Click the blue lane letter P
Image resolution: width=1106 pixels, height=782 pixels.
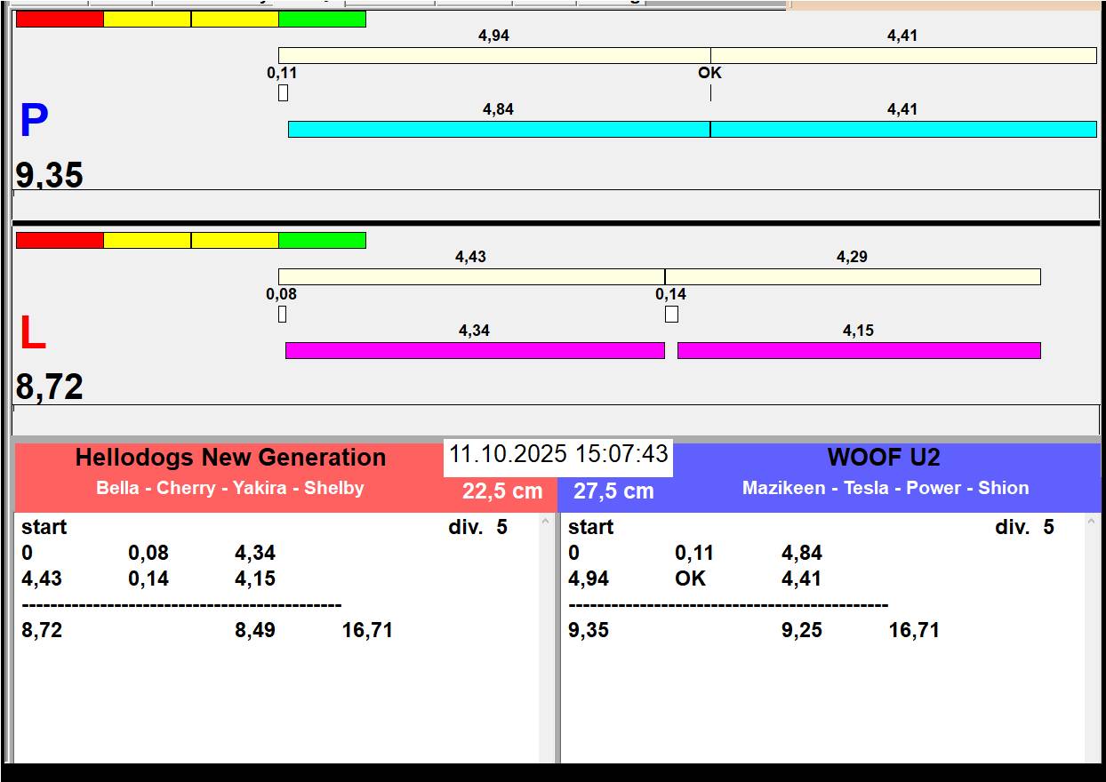[34, 121]
